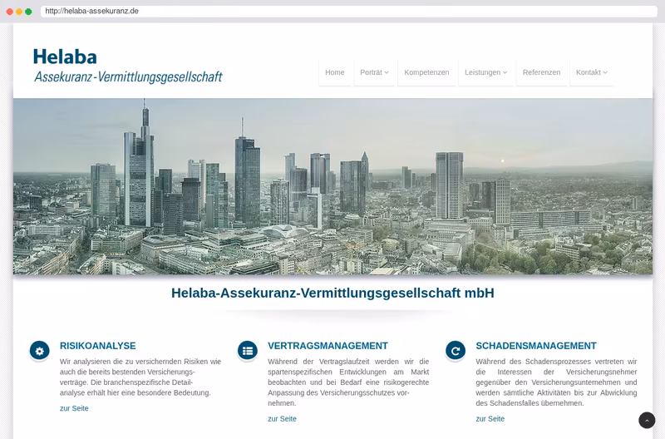Viewport: 665px width, 439px height.
Task: Click the SCHADENSMANAGEMENT heading
Action: [x=536, y=346]
